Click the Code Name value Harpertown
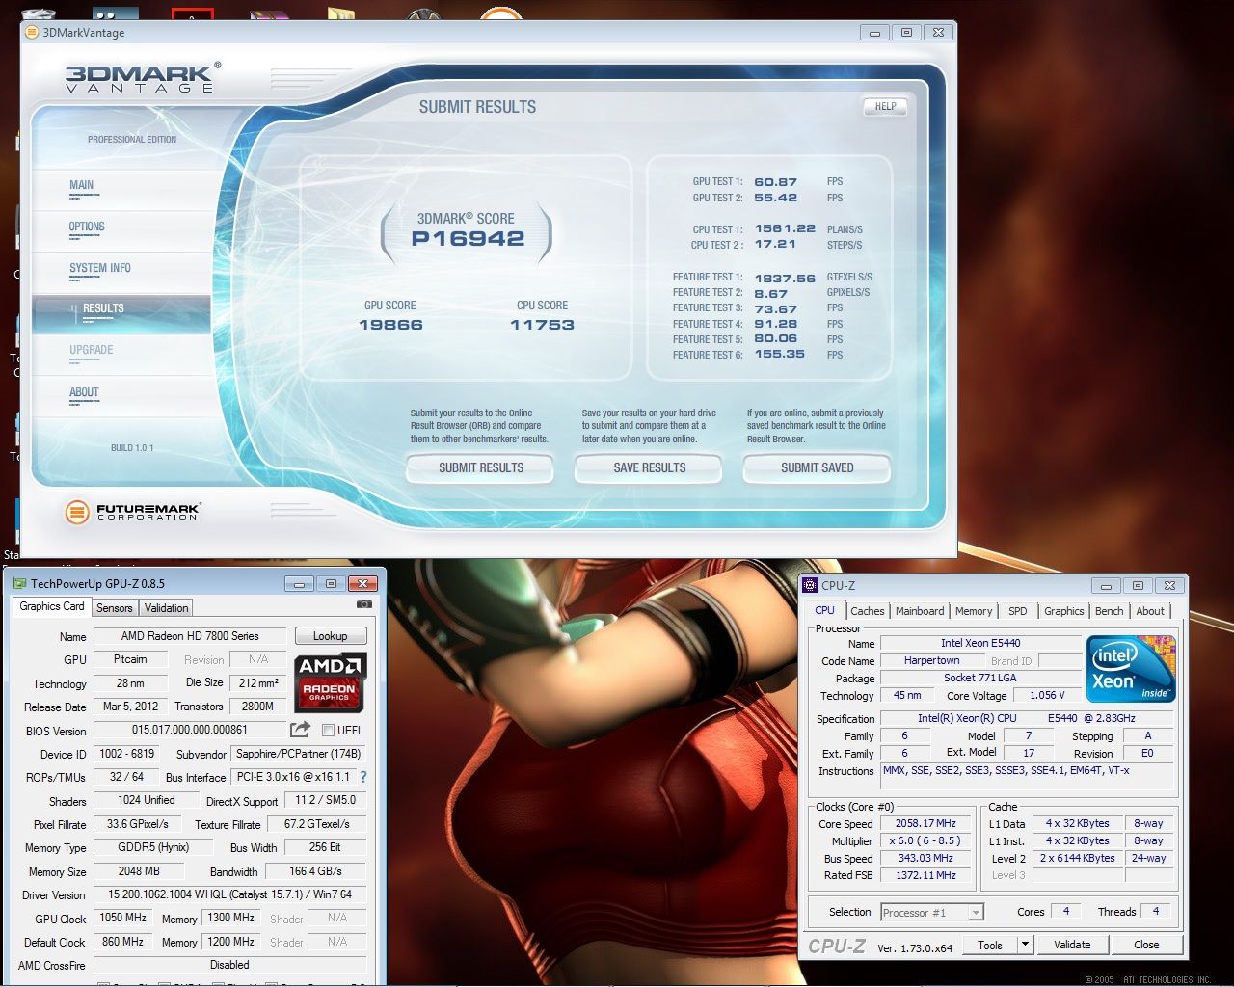This screenshot has height=987, width=1234. [931, 660]
